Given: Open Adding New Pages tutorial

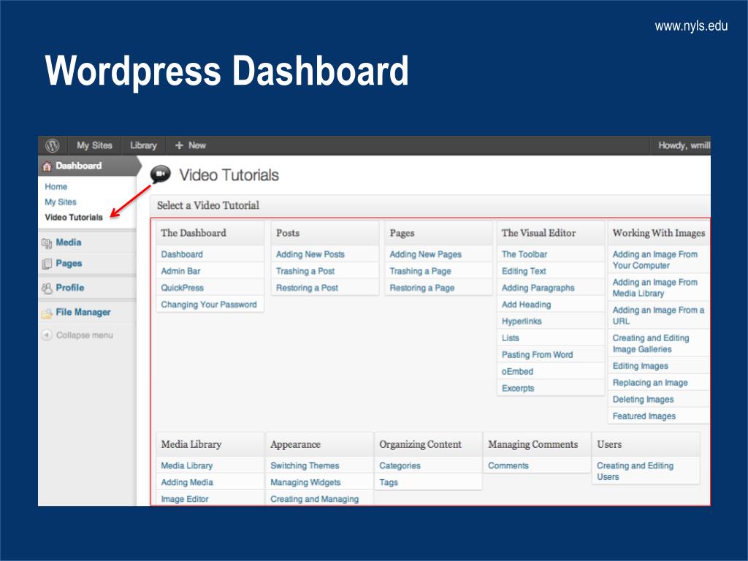Looking at the screenshot, I should click(426, 254).
